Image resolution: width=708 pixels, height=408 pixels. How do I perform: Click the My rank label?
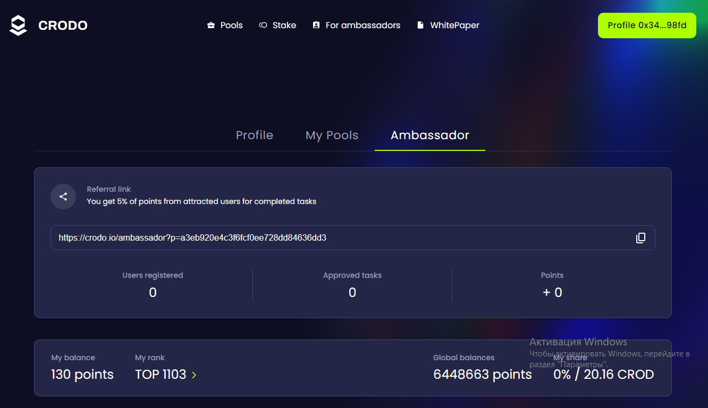click(x=150, y=358)
